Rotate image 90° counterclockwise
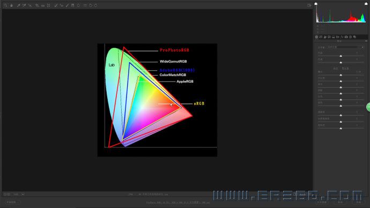The image size is (370, 208). [91, 5]
